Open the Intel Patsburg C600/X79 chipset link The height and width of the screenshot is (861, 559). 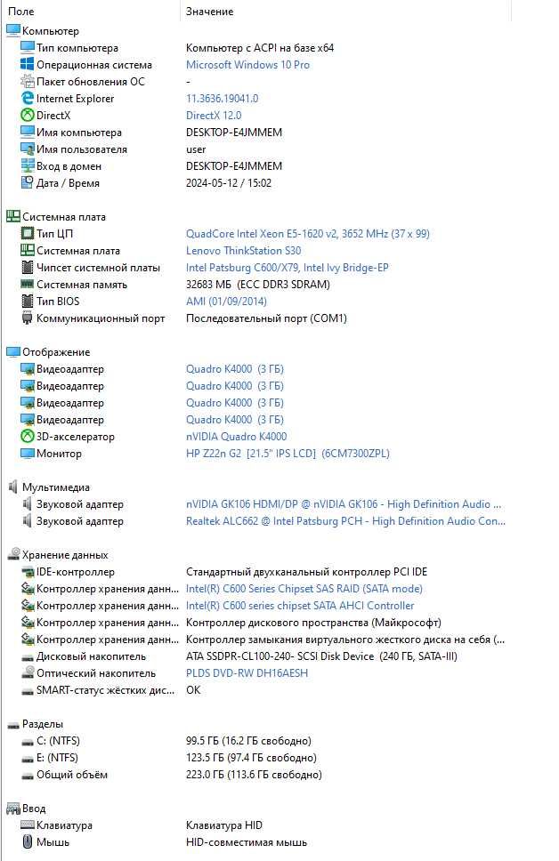pos(288,268)
